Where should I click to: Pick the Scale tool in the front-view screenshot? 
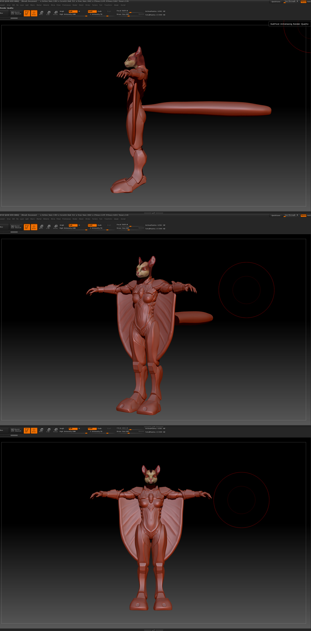pos(48,430)
